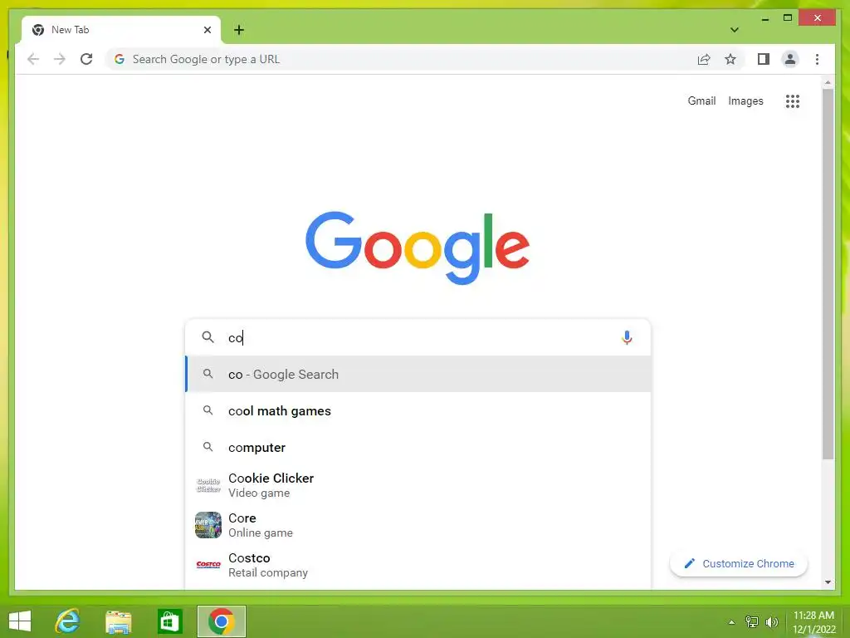The image size is (850, 638).
Task: Reload the current page
Action: tap(86, 59)
